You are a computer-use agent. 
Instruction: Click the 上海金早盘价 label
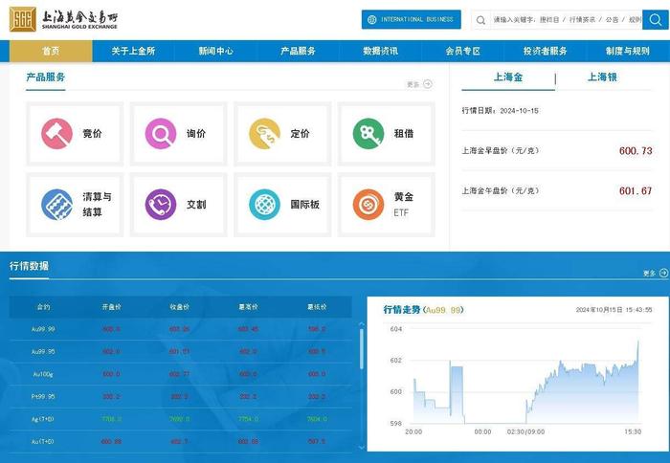pyautogui.click(x=501, y=150)
